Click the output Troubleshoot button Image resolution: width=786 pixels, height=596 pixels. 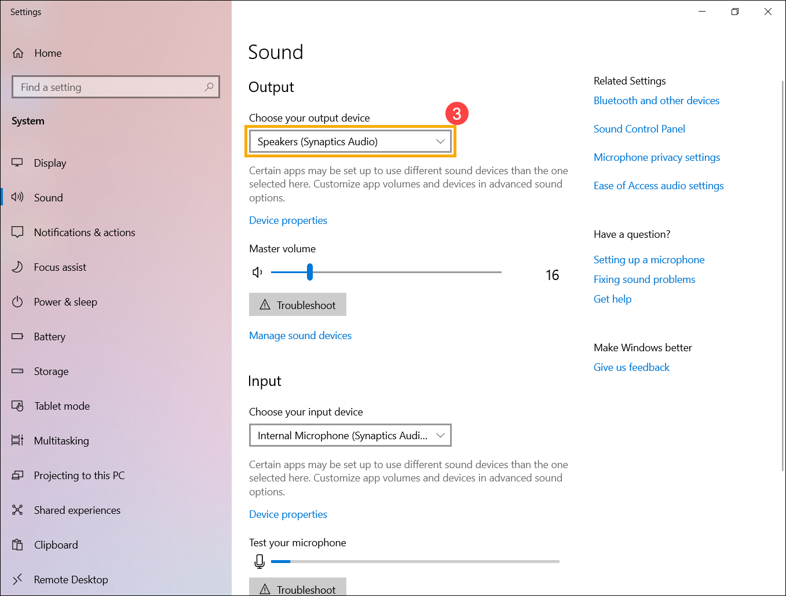(298, 304)
